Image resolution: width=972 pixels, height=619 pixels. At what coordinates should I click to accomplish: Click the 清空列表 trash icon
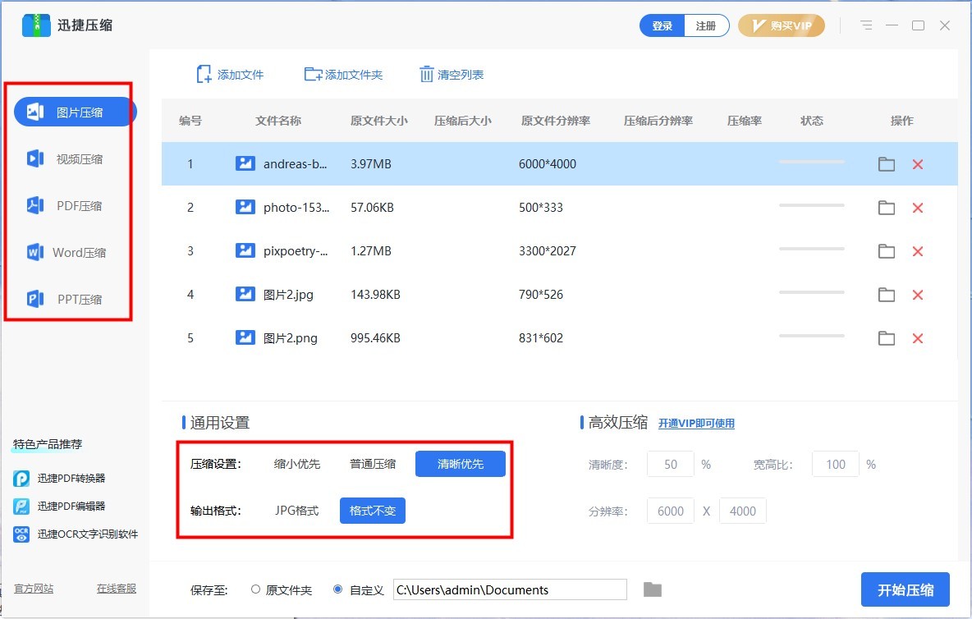(x=427, y=74)
